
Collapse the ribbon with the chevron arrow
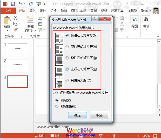point(158,36)
